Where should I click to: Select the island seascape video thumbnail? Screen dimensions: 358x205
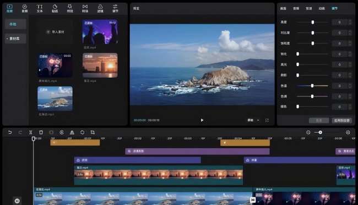[55, 99]
